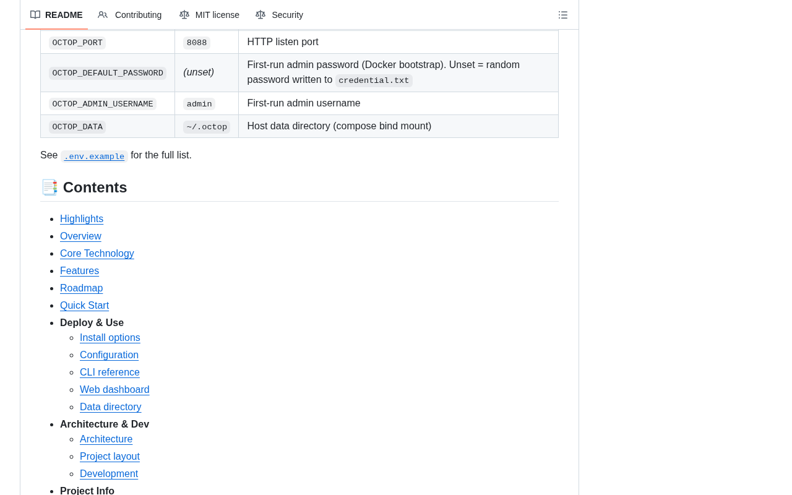Select the First-run admin username description
The height and width of the screenshot is (495, 792).
coord(304,103)
